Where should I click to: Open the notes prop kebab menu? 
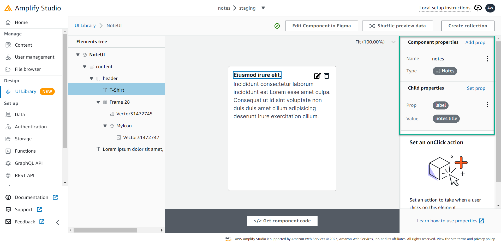pyautogui.click(x=487, y=59)
